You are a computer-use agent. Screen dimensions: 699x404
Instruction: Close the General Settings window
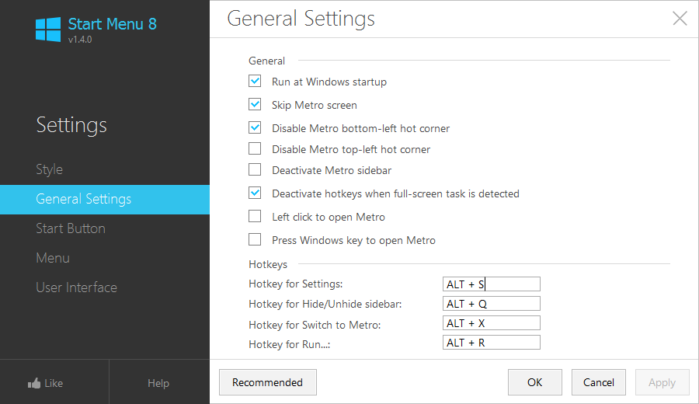coord(680,19)
